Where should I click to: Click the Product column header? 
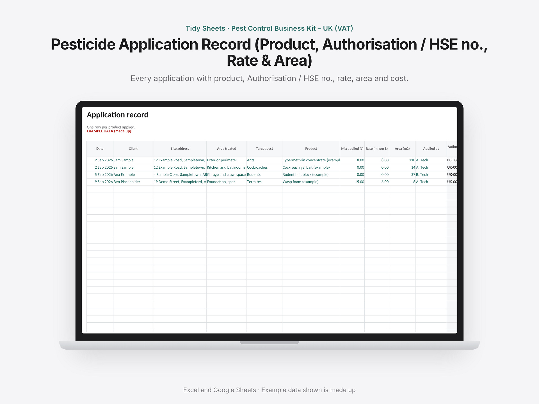(x=311, y=149)
